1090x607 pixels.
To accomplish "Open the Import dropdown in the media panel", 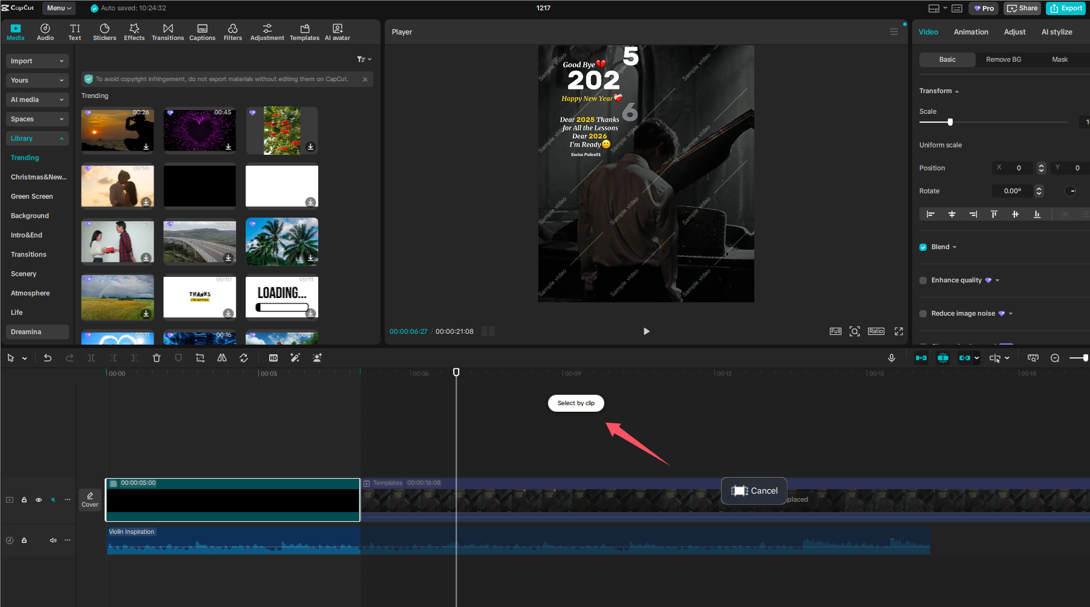I will [x=37, y=60].
